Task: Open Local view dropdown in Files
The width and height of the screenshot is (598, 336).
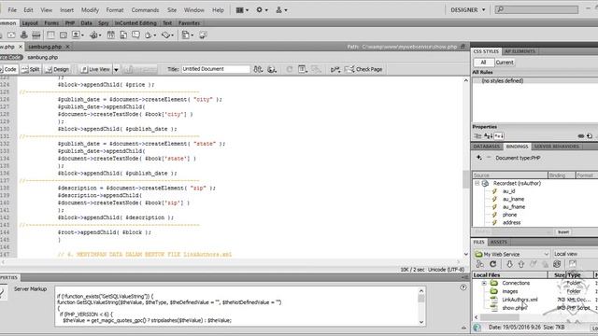Action: tap(575, 254)
